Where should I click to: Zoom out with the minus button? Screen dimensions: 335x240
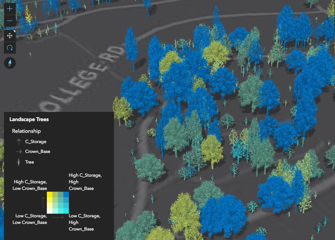pyautogui.click(x=10, y=21)
